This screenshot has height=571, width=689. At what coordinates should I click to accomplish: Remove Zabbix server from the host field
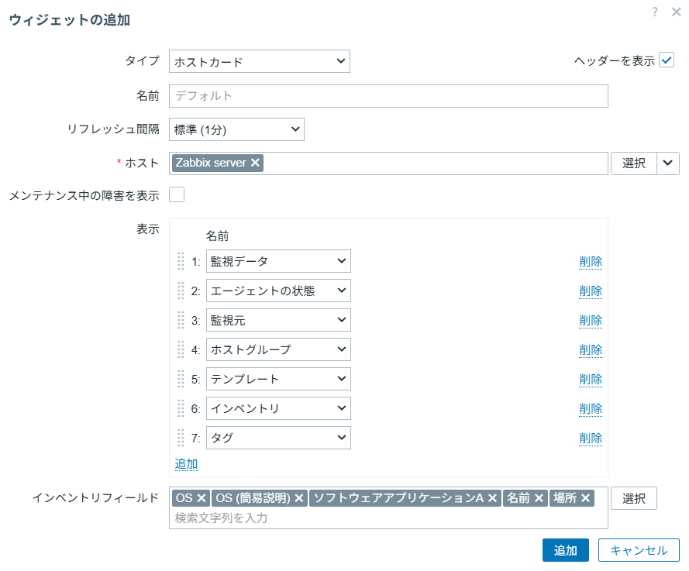[255, 163]
